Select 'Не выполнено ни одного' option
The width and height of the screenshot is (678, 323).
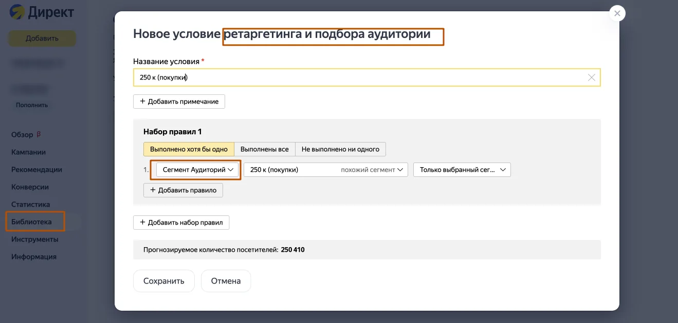point(340,149)
